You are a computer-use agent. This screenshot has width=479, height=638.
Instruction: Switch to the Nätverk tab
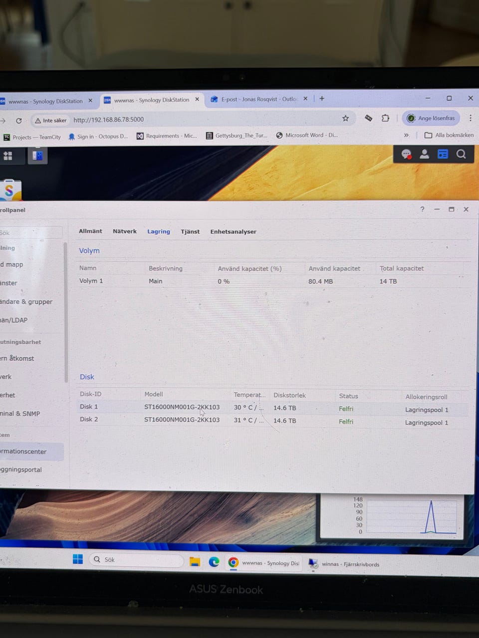click(125, 231)
